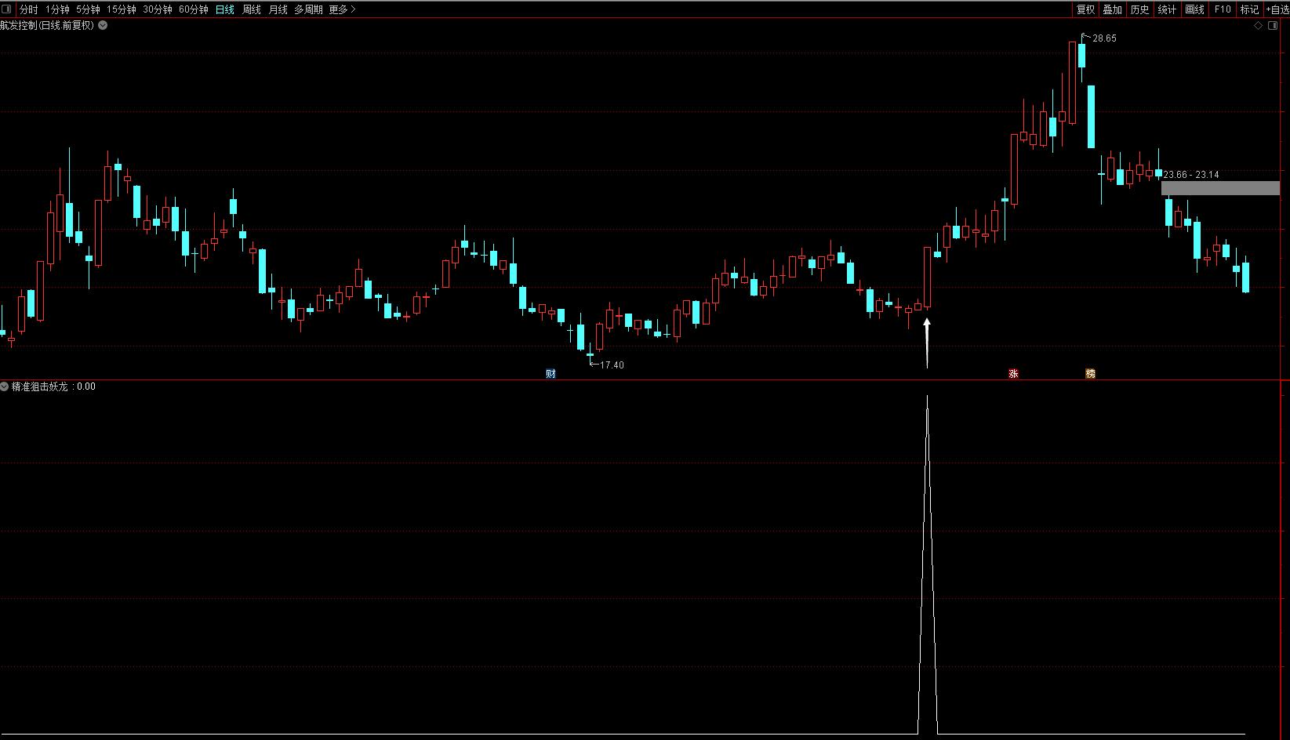Image resolution: width=1290 pixels, height=740 pixels.
Task: Click the 17.40 low price marker
Action: (x=610, y=365)
